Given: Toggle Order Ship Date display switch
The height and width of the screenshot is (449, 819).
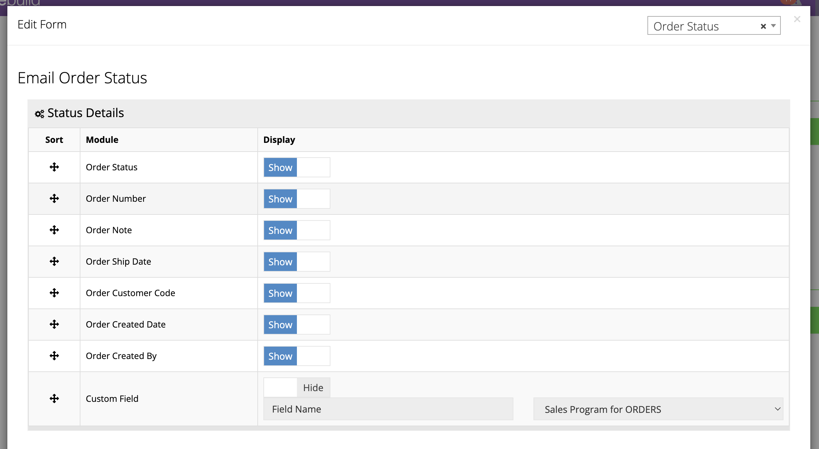Looking at the screenshot, I should pos(297,262).
